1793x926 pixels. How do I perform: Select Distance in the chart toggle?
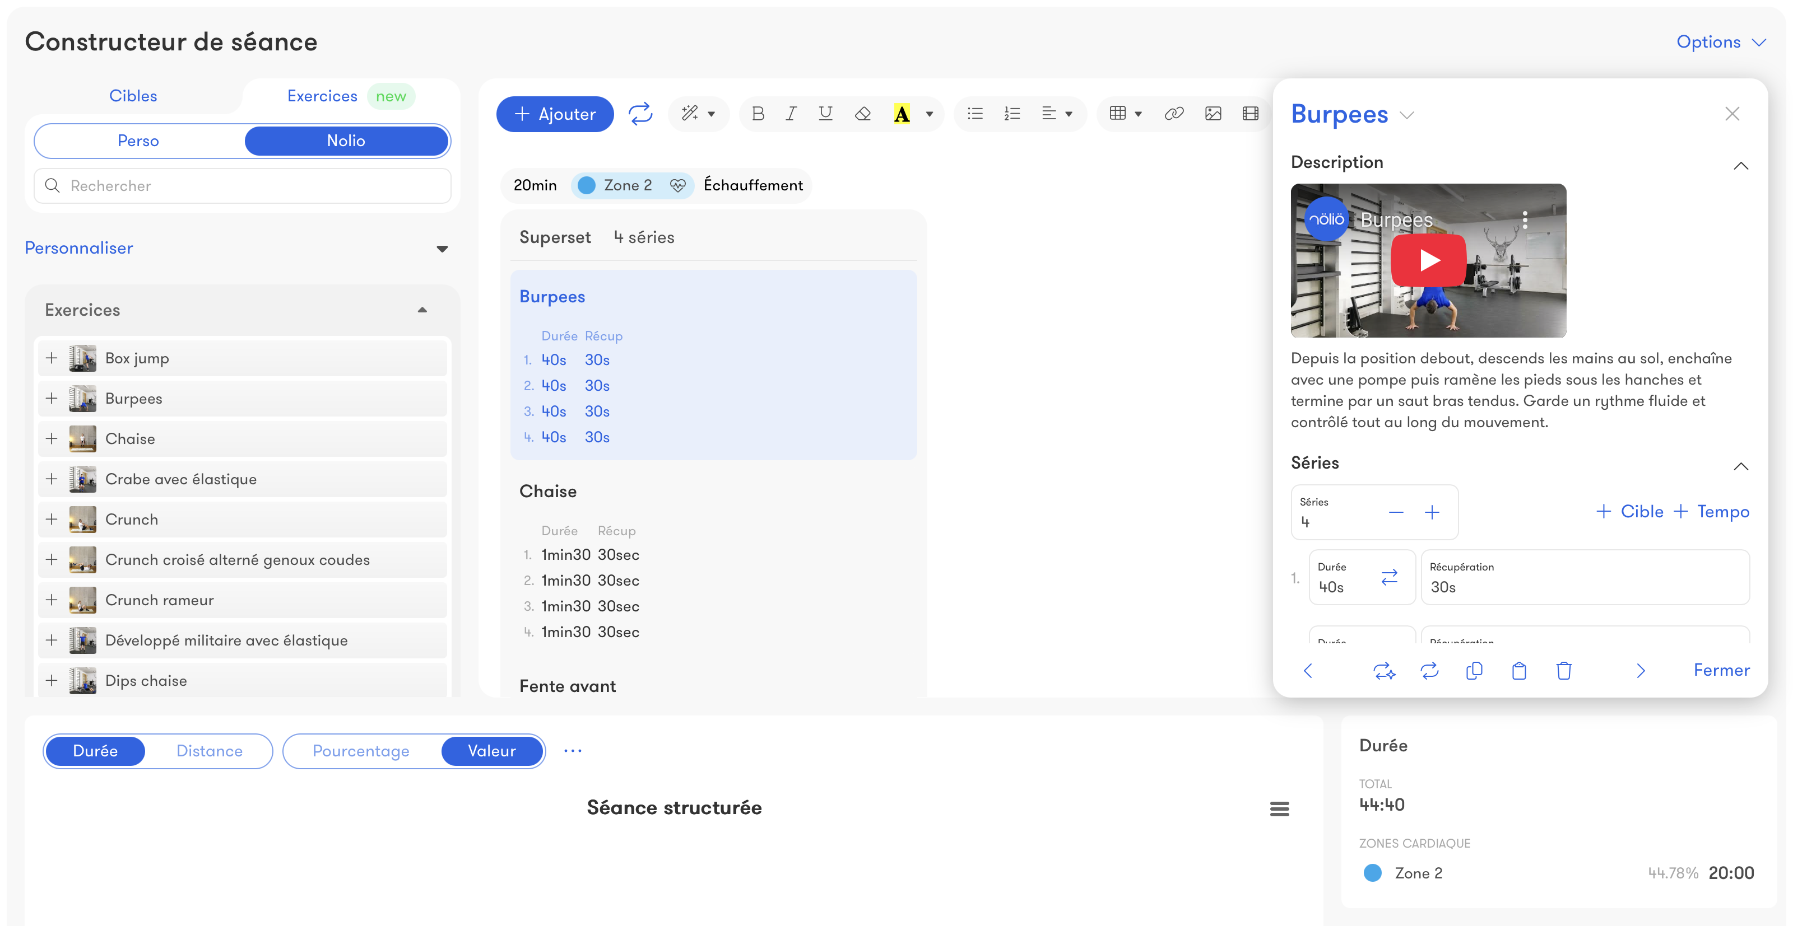tap(209, 751)
